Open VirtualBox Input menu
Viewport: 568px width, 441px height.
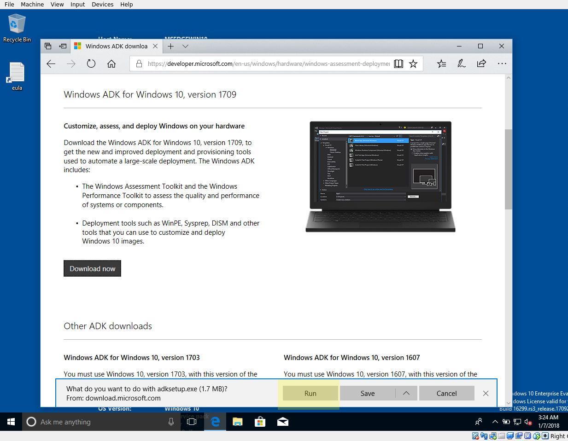(x=78, y=4)
